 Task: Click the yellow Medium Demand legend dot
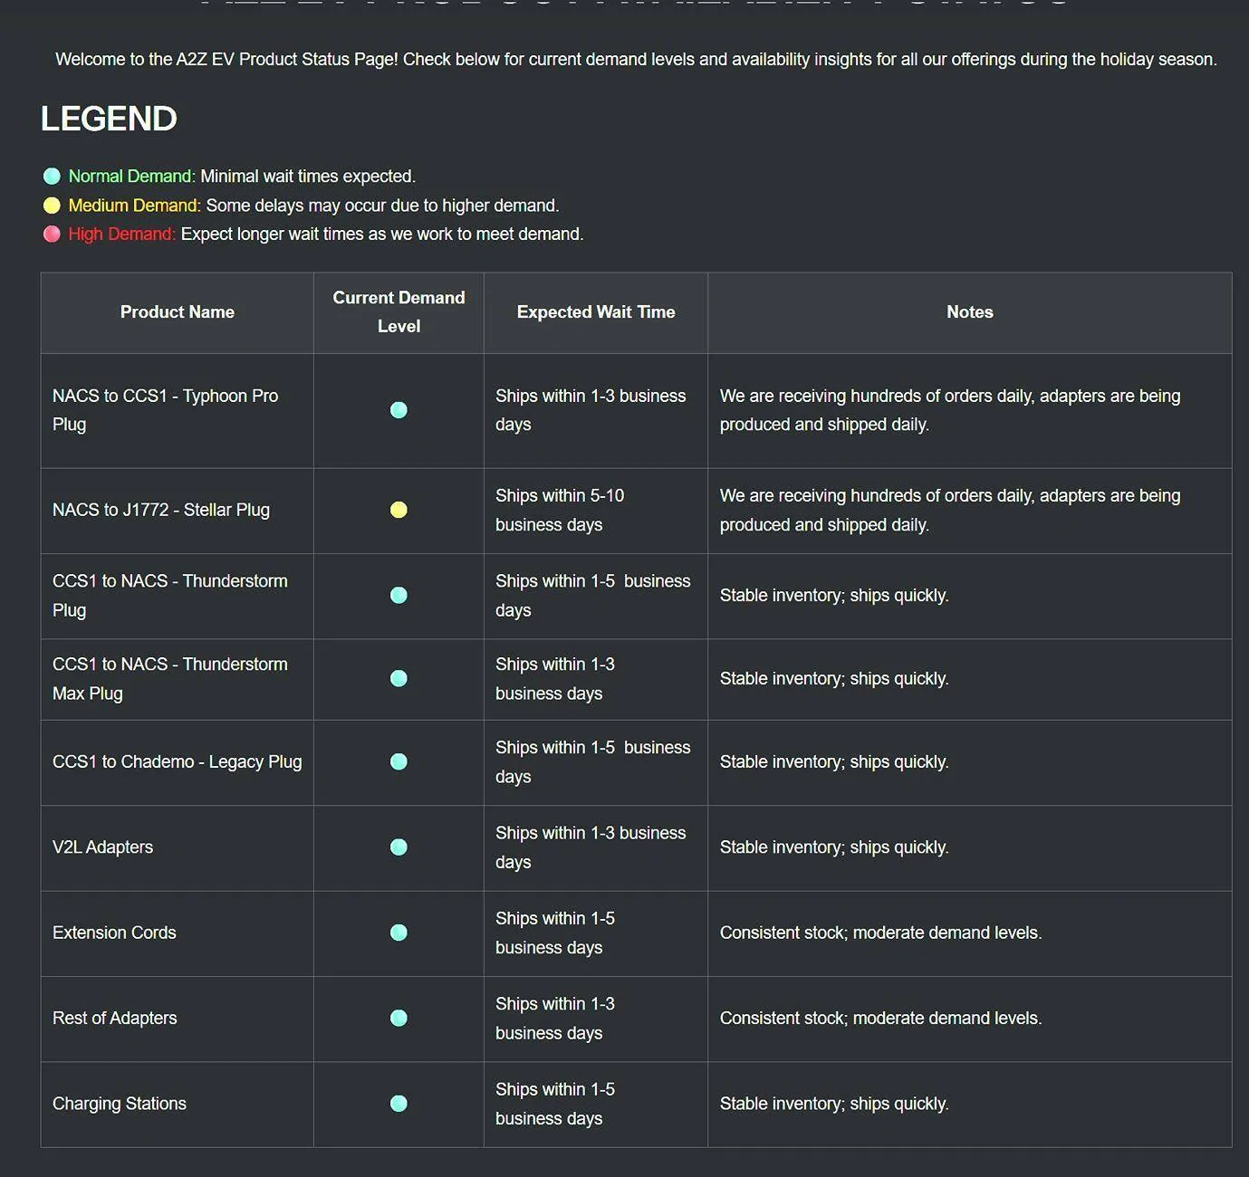52,206
